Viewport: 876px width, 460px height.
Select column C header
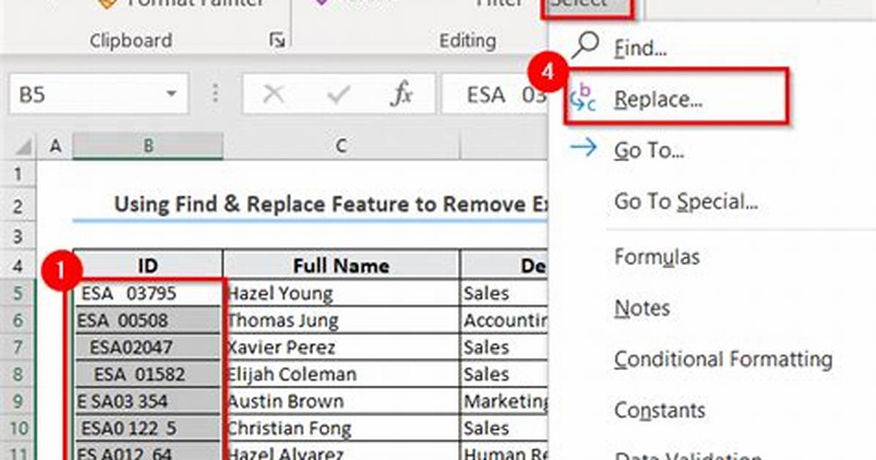[341, 146]
